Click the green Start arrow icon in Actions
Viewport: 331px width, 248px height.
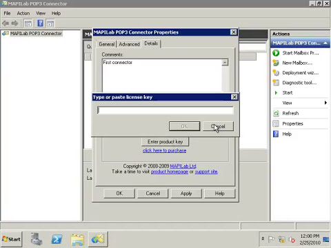coord(276,93)
